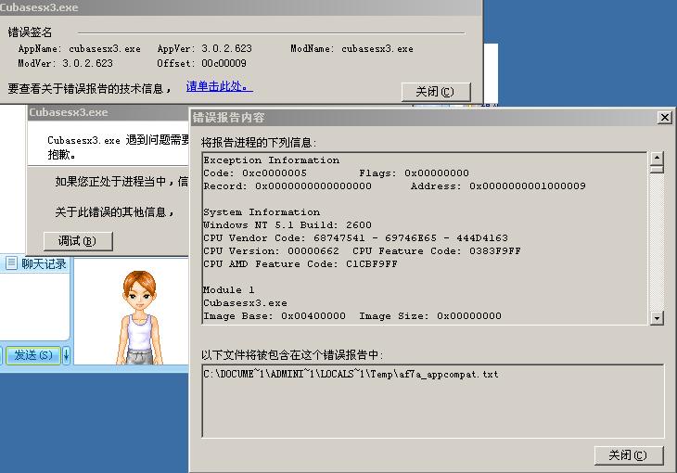Screen dimensions: 677x473
Task: Close the 错误报告内容 window with X
Action: [664, 117]
